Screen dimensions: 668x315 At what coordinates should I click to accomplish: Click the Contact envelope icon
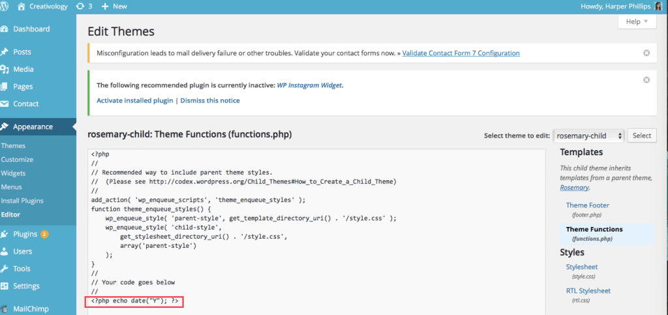point(5,104)
